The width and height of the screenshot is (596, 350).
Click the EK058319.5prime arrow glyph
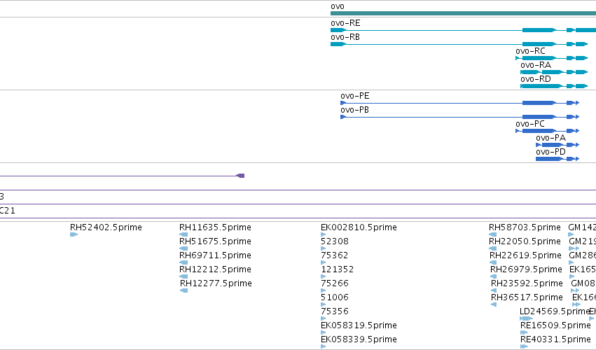pos(324,332)
